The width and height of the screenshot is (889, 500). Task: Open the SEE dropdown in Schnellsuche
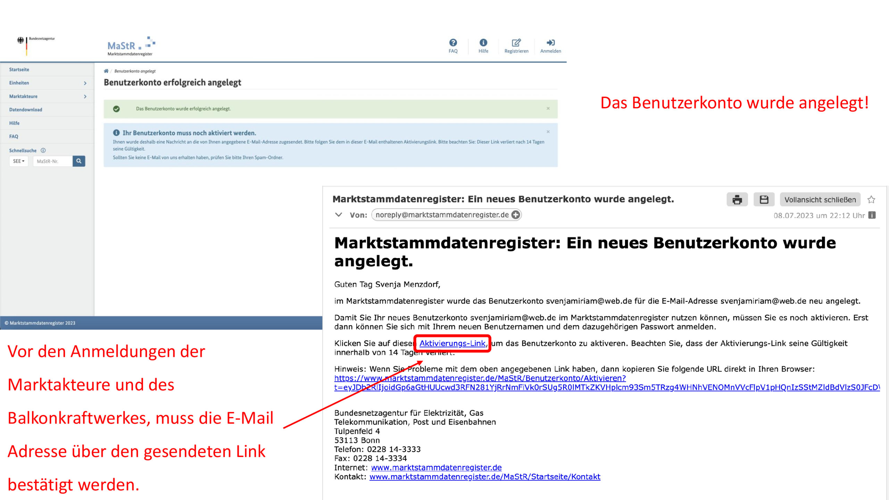pyautogui.click(x=19, y=161)
